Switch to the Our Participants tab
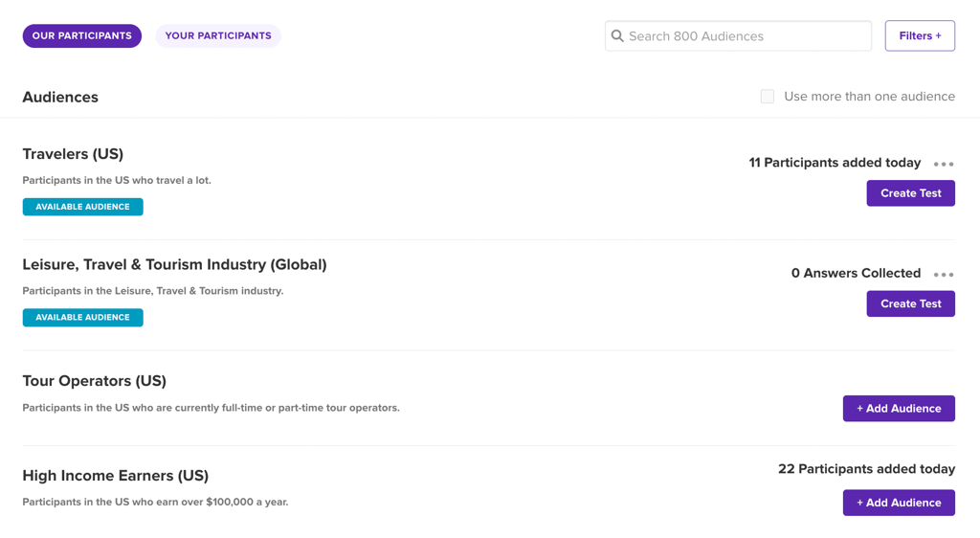The width and height of the screenshot is (980, 538). 82,36
